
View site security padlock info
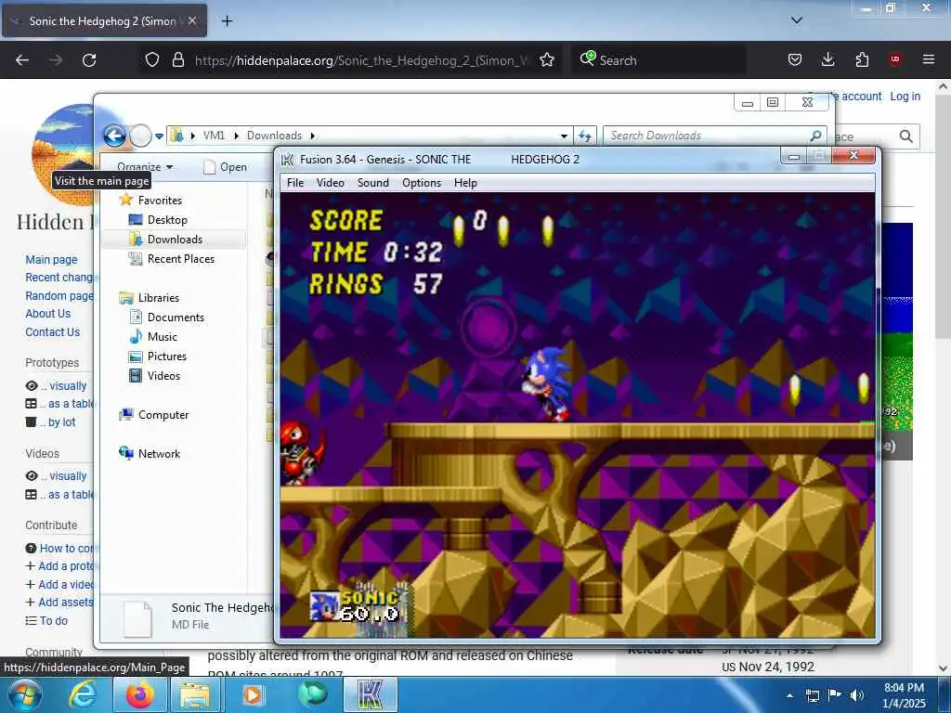pyautogui.click(x=178, y=60)
